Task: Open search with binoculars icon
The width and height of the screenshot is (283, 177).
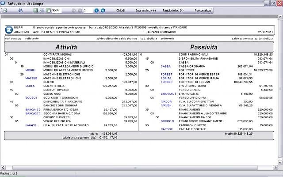Action: tap(20, 11)
